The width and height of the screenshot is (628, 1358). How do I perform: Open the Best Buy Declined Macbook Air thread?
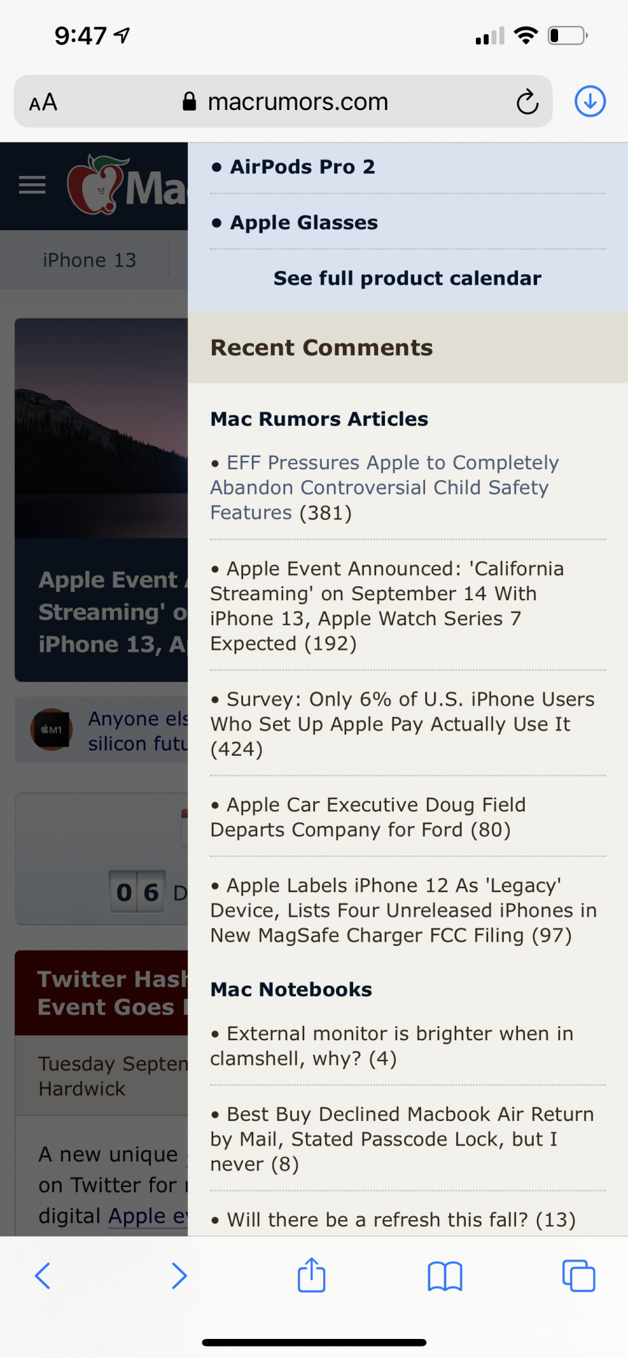pos(402,1139)
